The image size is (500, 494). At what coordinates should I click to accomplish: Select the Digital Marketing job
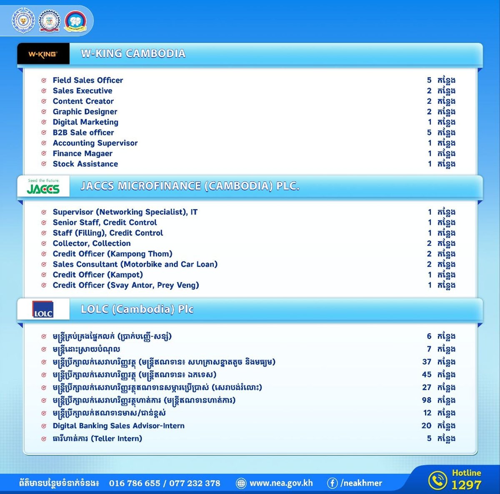85,122
